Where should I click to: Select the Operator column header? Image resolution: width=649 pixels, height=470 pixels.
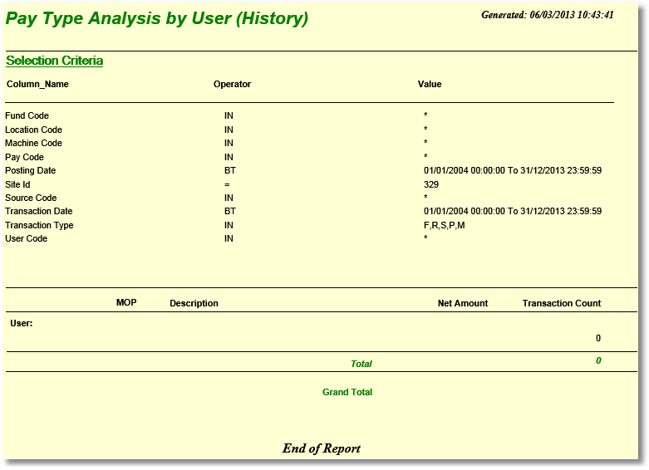pyautogui.click(x=232, y=84)
